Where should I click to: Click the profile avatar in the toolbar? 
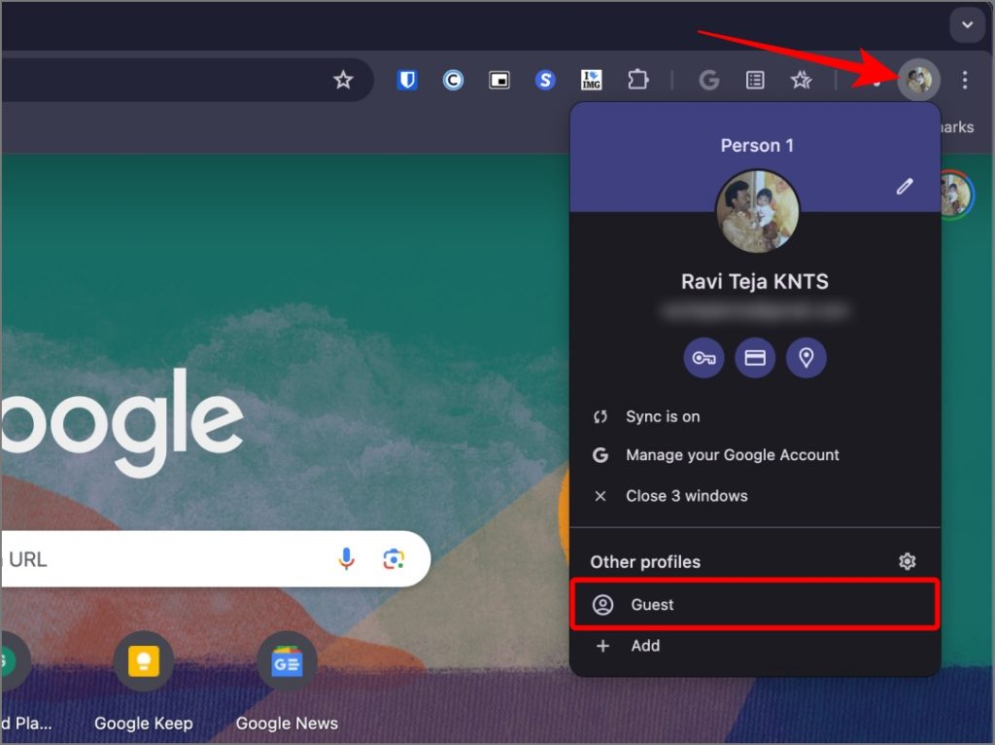click(x=918, y=80)
